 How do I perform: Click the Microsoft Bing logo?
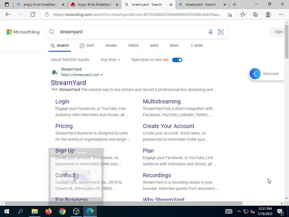[23, 32]
